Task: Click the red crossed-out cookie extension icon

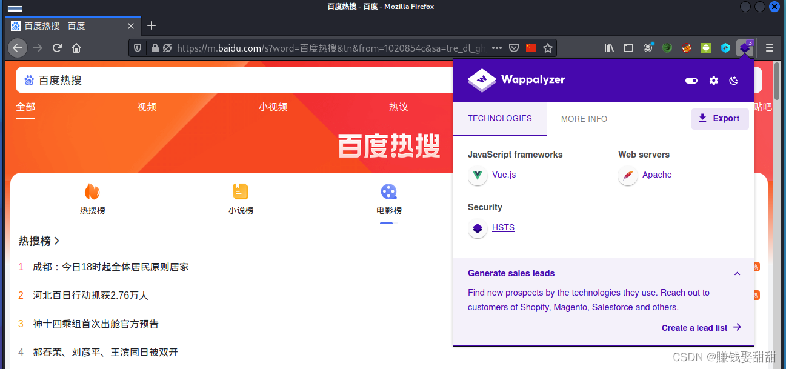Action: [x=687, y=48]
